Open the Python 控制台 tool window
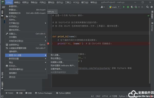This screenshot has width=154, height=98. click(63, 93)
